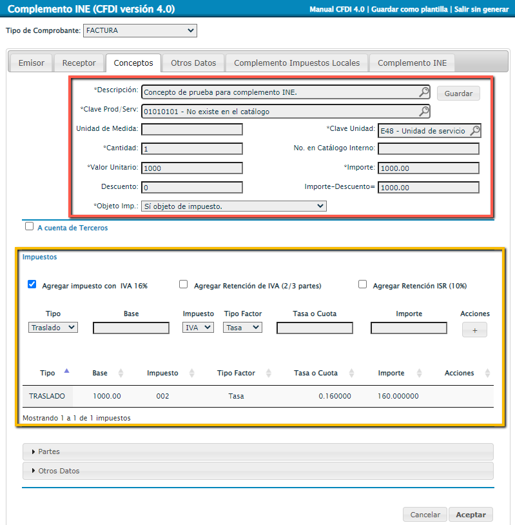Click the A cuenta de Terceros label link
Image resolution: width=515 pixels, height=525 pixels.
coord(73,228)
